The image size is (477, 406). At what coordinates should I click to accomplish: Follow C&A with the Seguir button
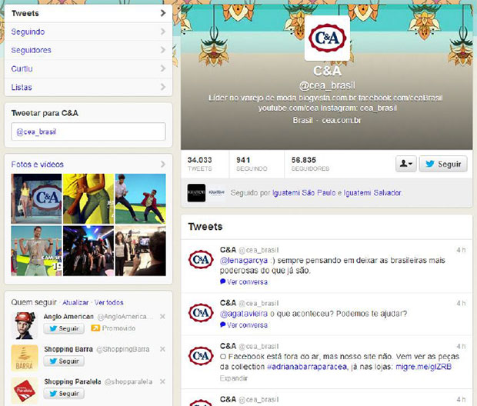tap(443, 164)
